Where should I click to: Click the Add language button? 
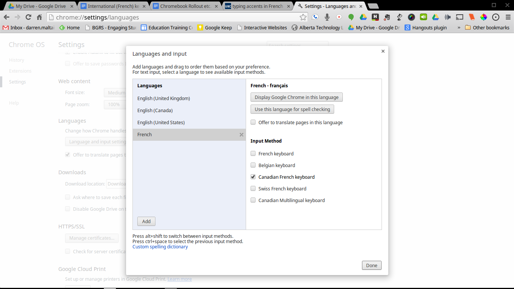(146, 221)
